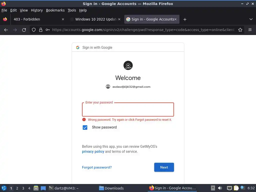256x192 pixels.
Task: Click the show desktop taskbar icon
Action: point(43,188)
